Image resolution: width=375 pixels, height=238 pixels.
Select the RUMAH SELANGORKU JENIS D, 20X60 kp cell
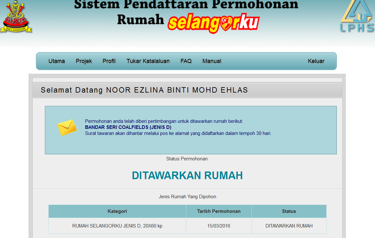117,226
